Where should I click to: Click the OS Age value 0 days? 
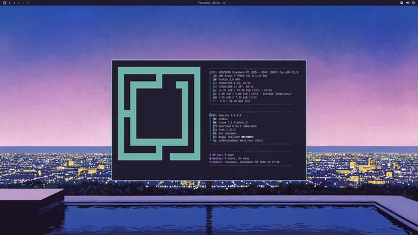pyautogui.click(x=229, y=155)
